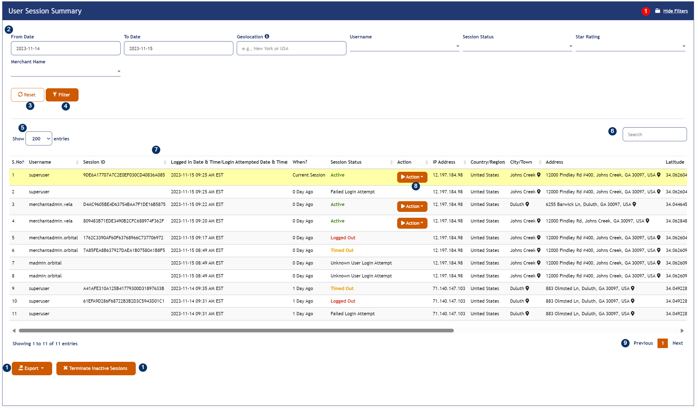699x410 pixels.
Task: Open the Star Rating filter dropdown
Action: click(630, 46)
